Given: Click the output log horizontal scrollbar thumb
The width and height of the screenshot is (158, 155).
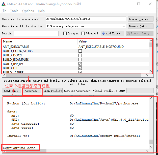Looking at the screenshot, I should point(26,151).
